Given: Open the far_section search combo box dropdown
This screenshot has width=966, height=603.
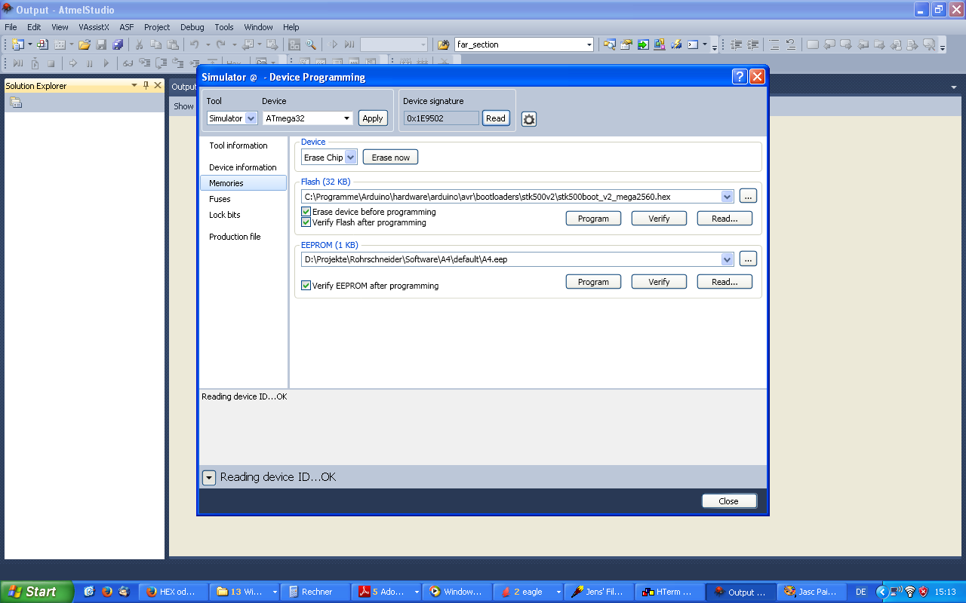Looking at the screenshot, I should [x=589, y=44].
